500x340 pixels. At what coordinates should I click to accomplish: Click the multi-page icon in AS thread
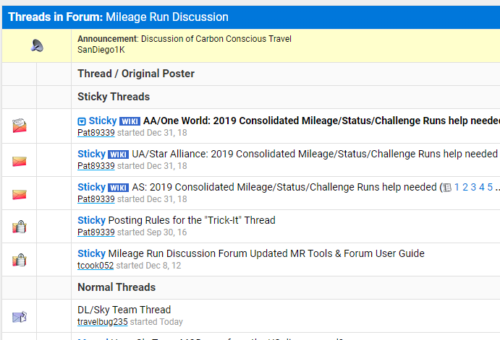coord(447,188)
